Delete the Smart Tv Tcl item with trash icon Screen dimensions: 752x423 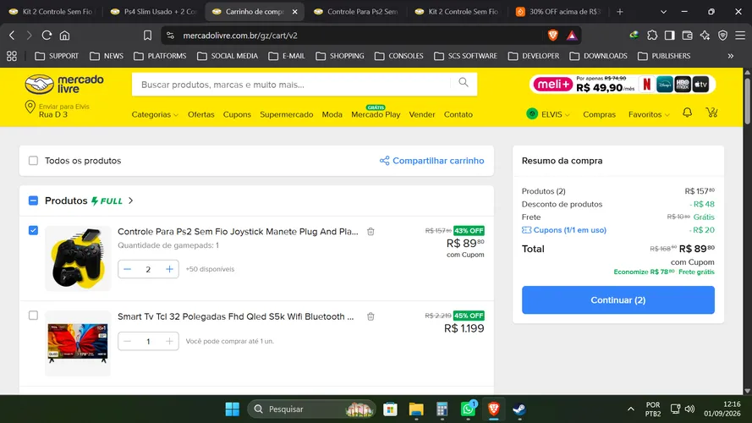tap(371, 316)
